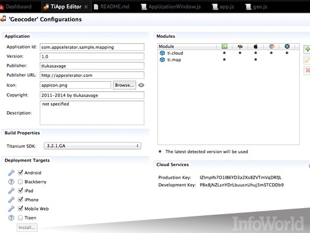Click the TiApp Editor tab icon
Screen dimensions: 310x233
tap(46, 7)
